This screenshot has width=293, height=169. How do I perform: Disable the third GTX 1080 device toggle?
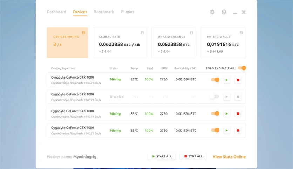[215, 113]
